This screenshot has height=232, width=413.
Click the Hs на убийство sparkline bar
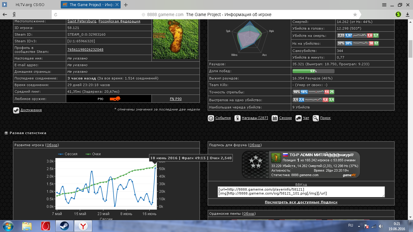point(358,43)
